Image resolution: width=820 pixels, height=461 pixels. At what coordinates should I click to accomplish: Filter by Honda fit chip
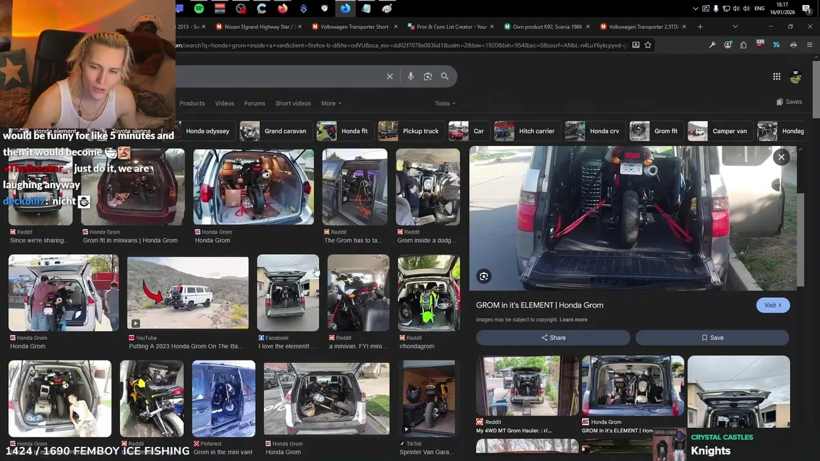345,131
